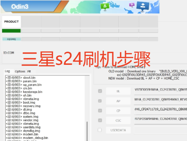
Task: Select log line dt.img
Action: coord(19,109)
